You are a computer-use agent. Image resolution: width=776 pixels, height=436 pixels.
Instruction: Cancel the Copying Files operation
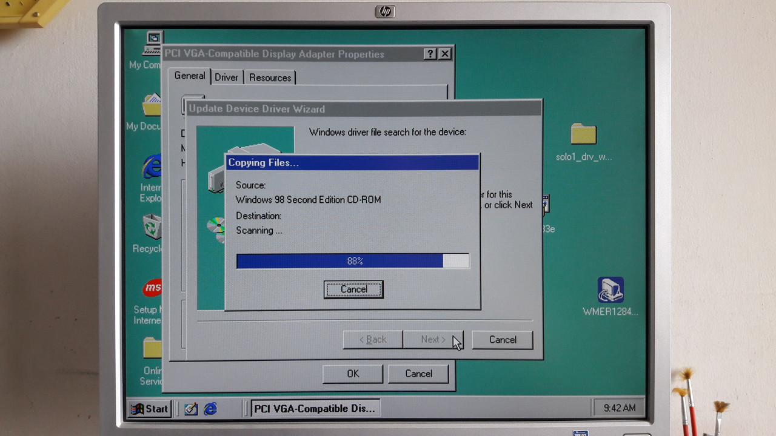353,289
